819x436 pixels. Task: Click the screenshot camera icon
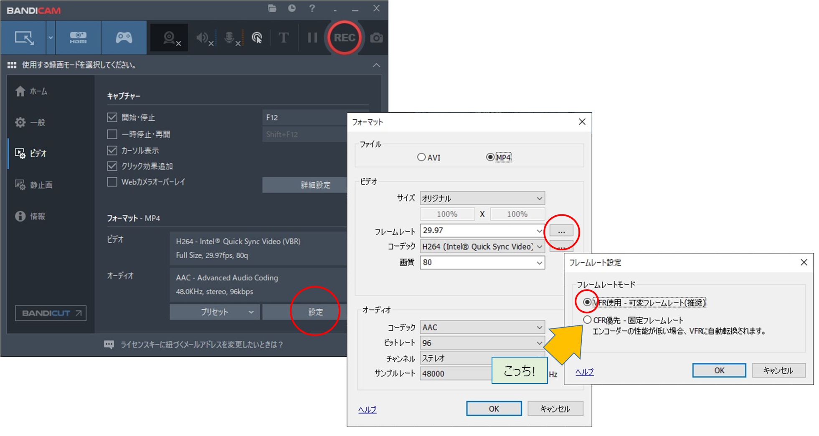coord(376,38)
